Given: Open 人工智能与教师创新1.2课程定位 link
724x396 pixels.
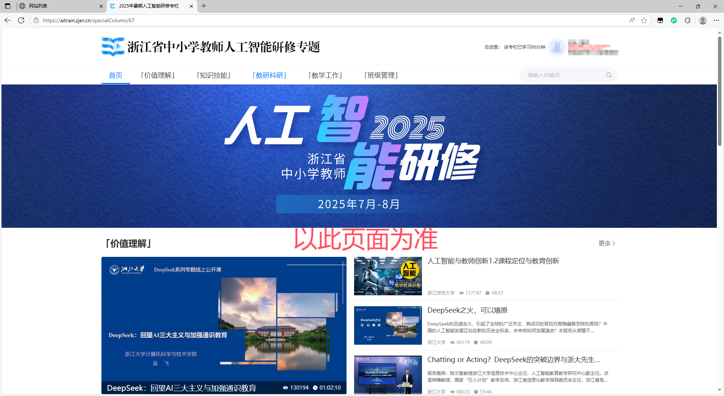Looking at the screenshot, I should coord(493,261).
